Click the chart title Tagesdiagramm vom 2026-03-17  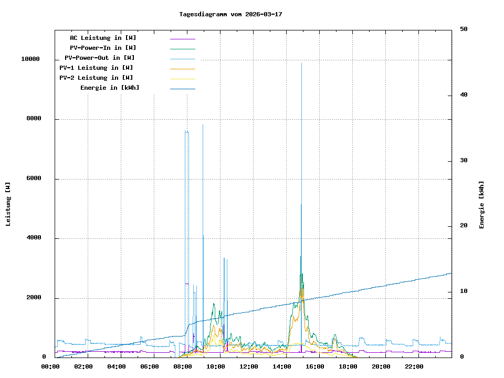(x=230, y=14)
